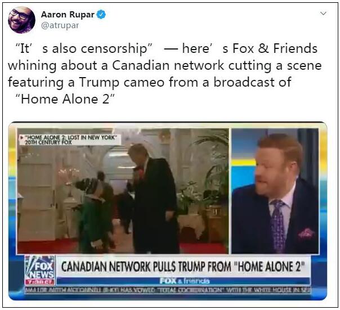Click the 7:38 ET time indicator
Screen dimensions: 340x310
tap(40, 282)
